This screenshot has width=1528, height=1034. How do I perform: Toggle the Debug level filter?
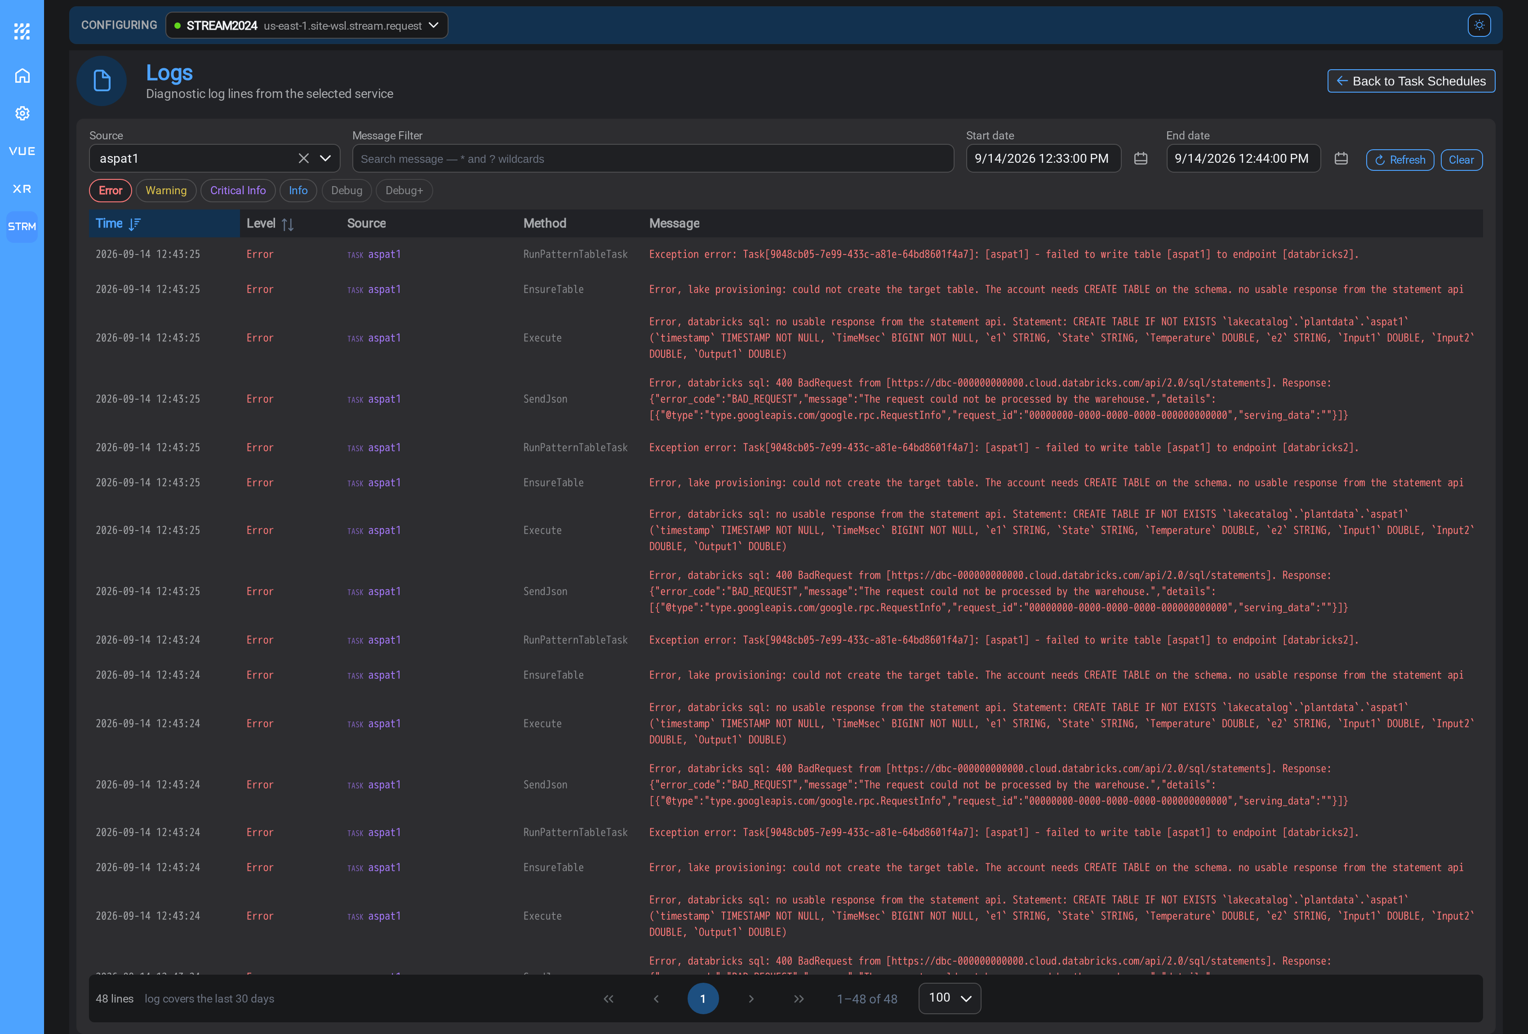(346, 191)
